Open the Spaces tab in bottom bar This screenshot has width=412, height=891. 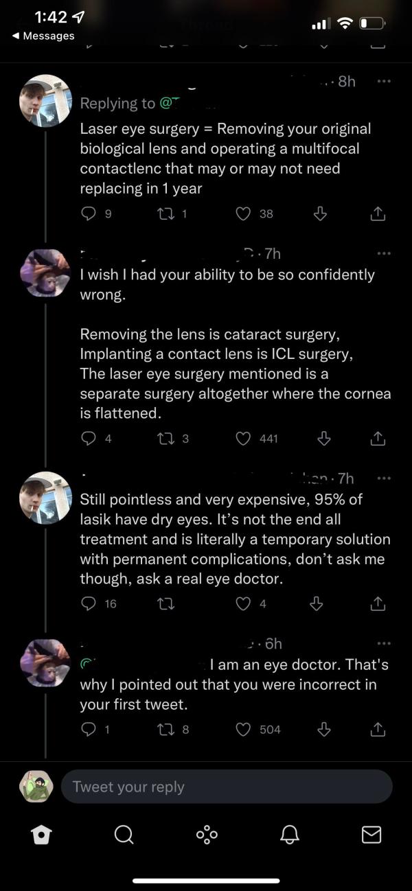click(x=206, y=834)
